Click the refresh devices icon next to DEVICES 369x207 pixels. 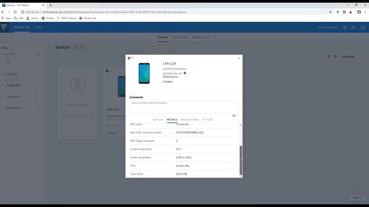[x=75, y=47]
